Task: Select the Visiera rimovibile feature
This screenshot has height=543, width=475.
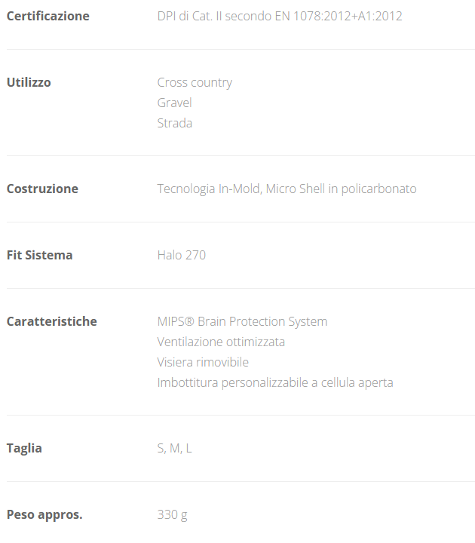Action: click(203, 362)
